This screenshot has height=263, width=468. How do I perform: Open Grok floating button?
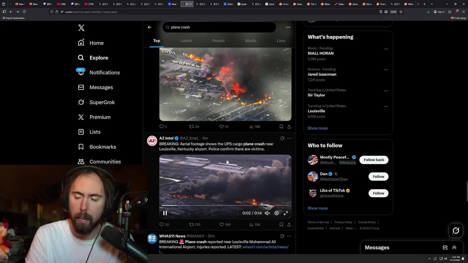[x=456, y=230]
